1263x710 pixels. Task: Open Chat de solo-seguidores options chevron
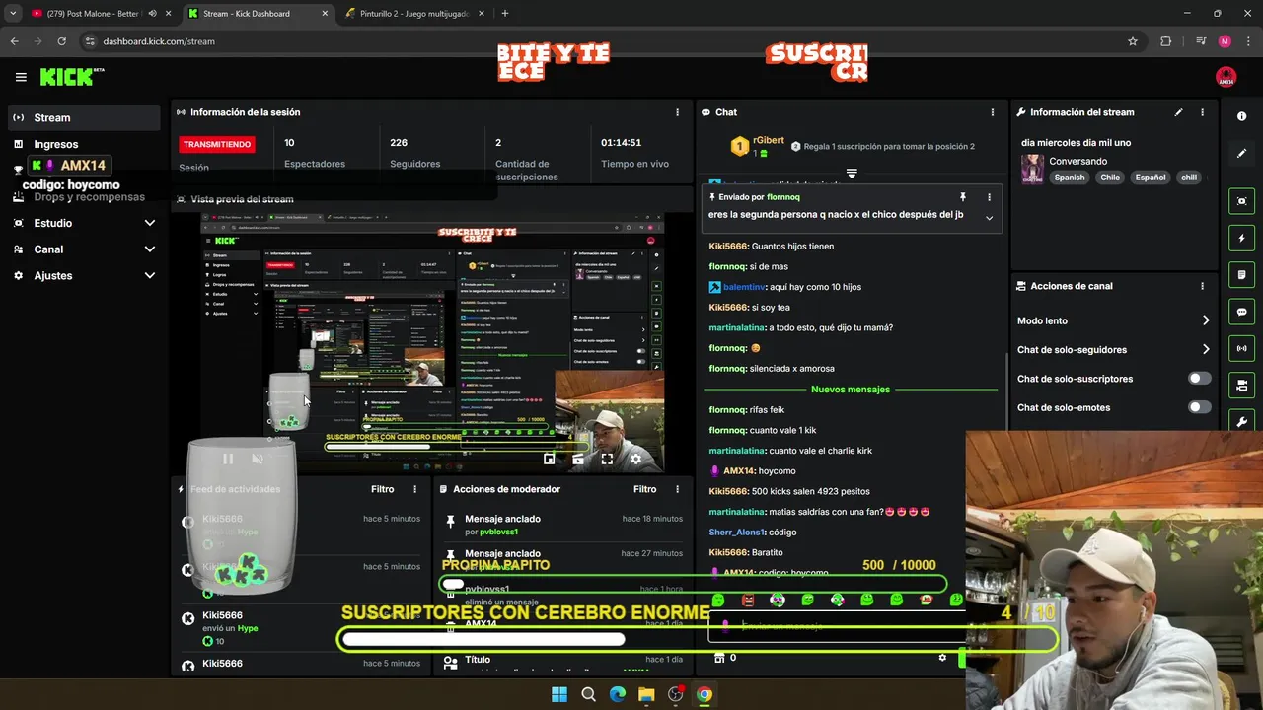pyautogui.click(x=1205, y=349)
